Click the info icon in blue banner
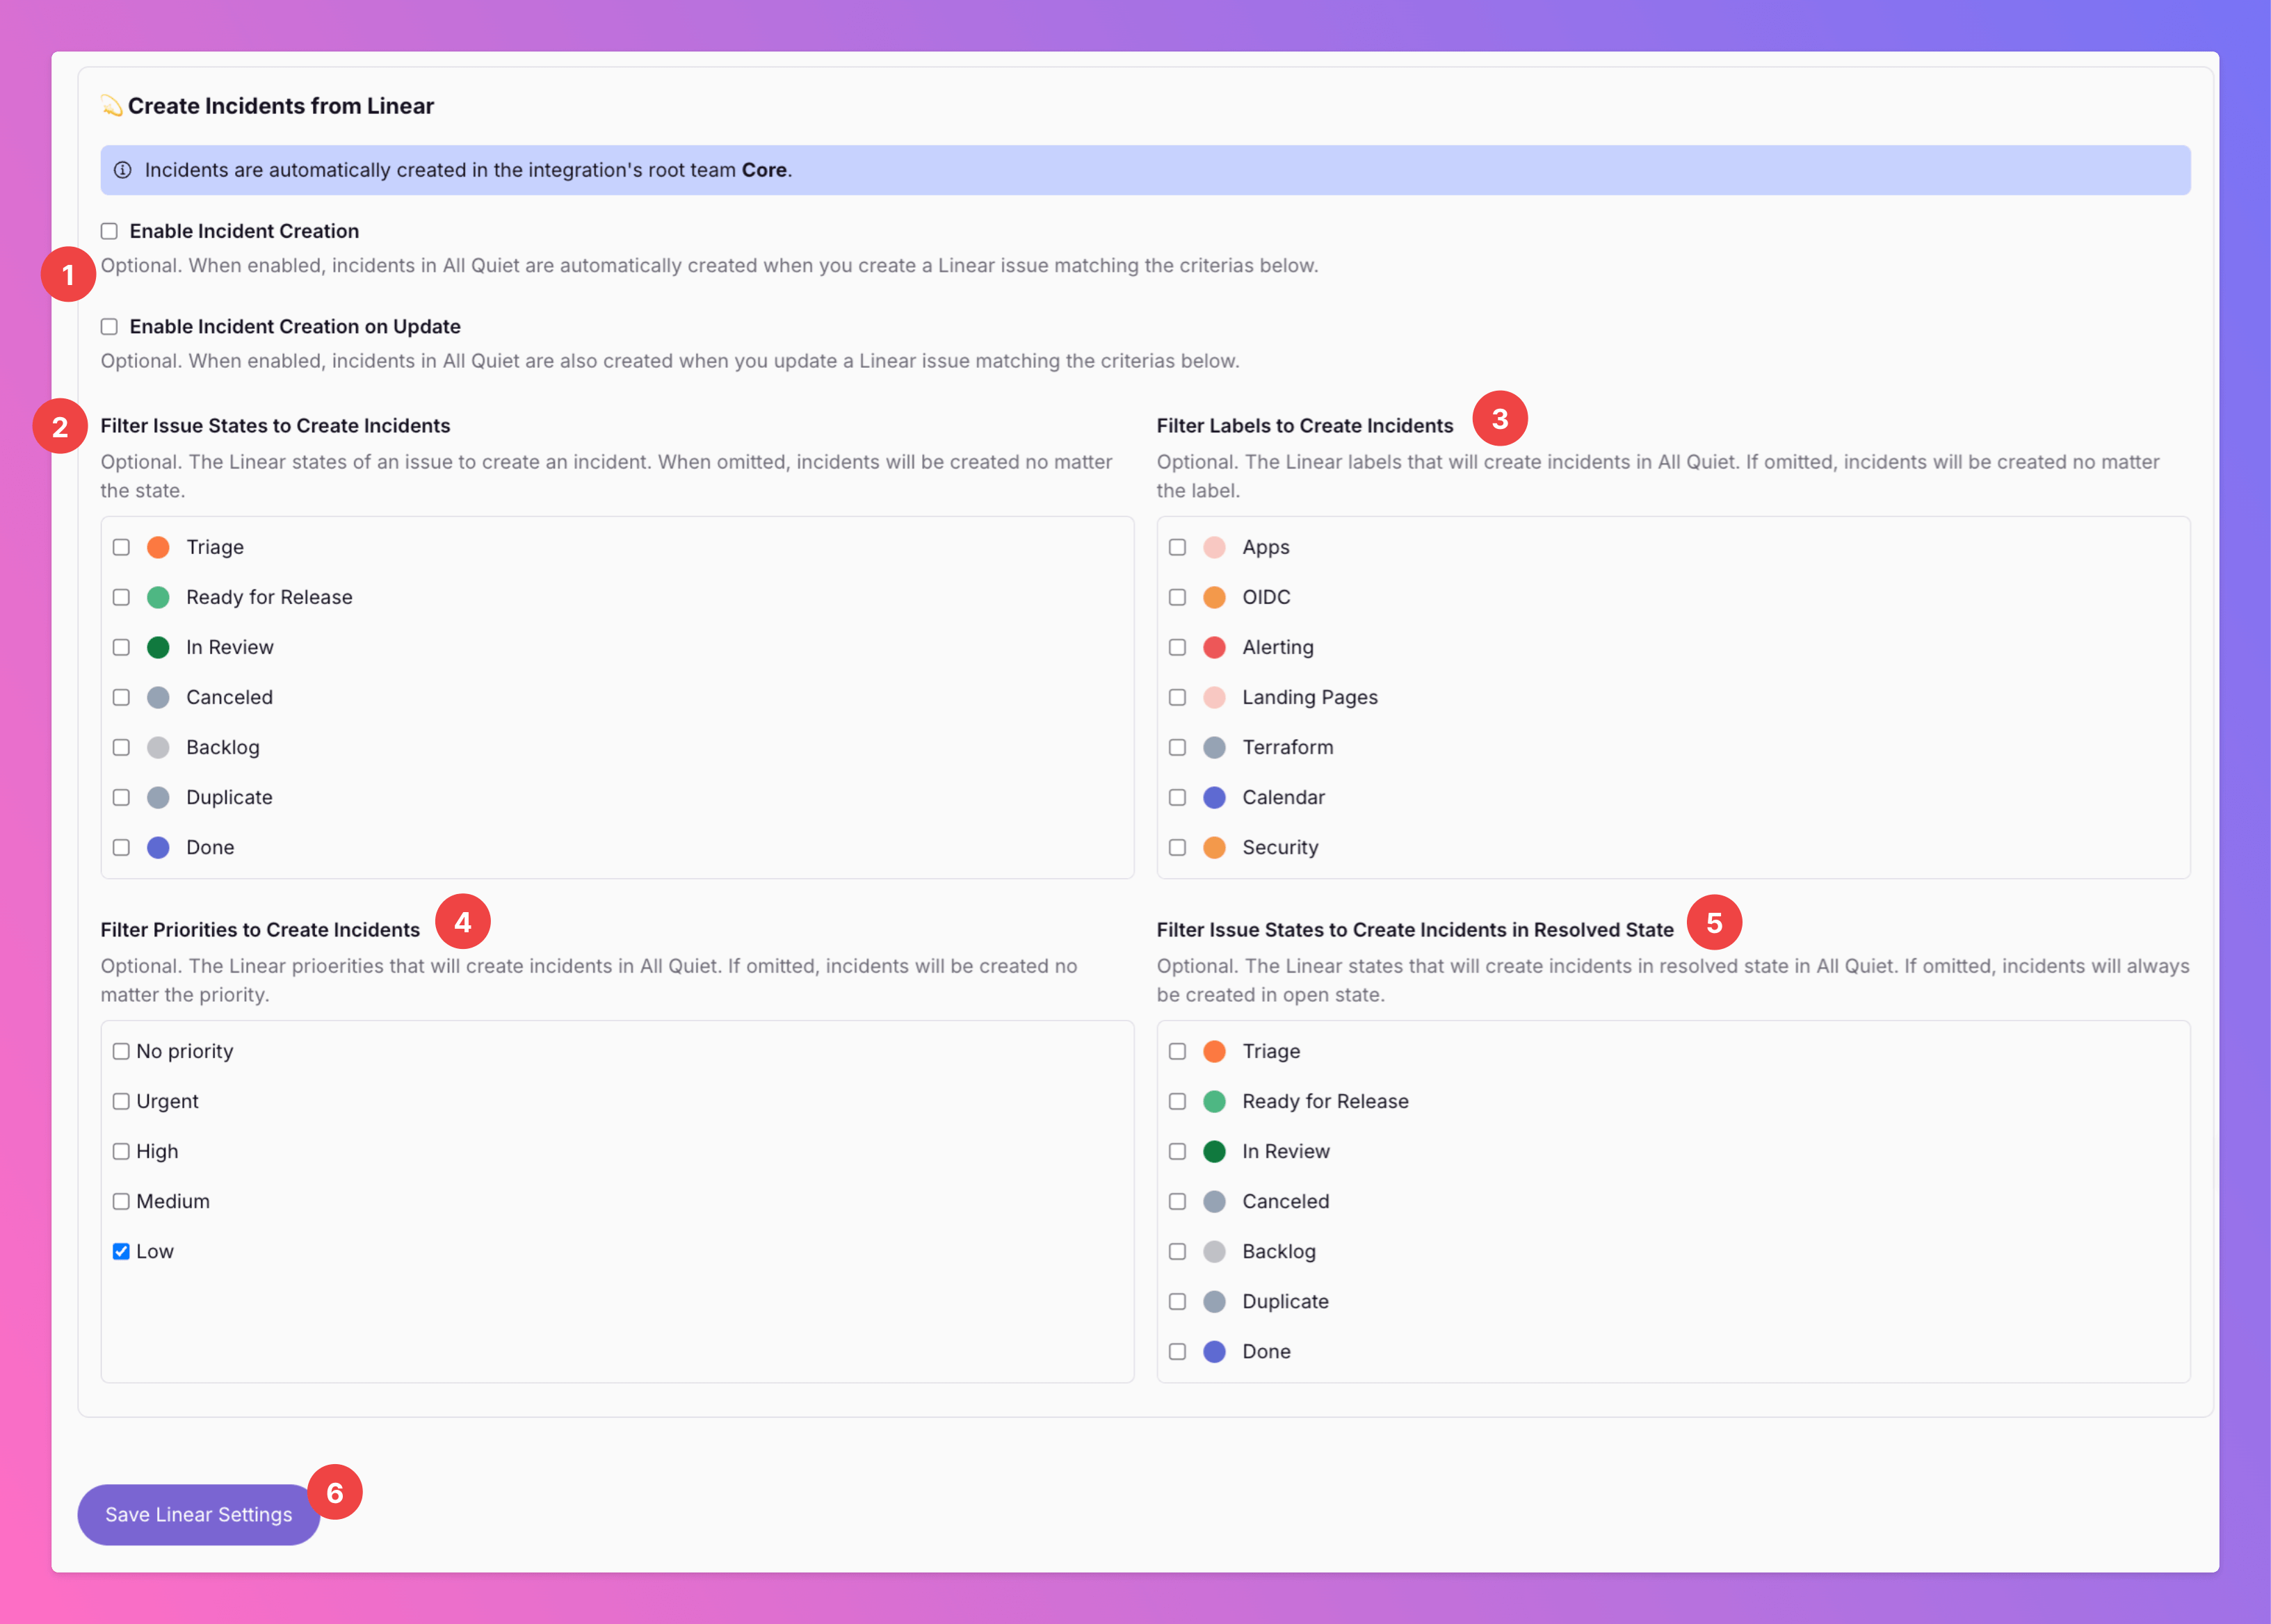 pyautogui.click(x=123, y=170)
